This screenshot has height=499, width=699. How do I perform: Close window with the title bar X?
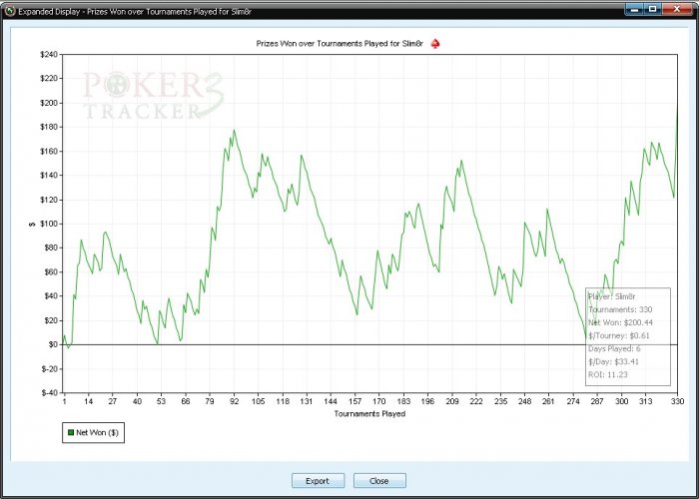point(677,9)
